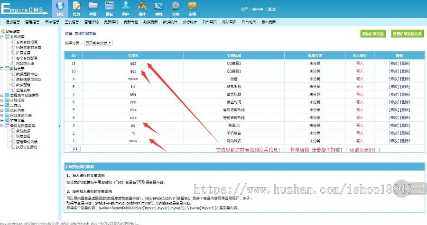Expand the 优化方案 tree folder
Image resolution: width=427 pixels, height=225 pixels.
2,110
